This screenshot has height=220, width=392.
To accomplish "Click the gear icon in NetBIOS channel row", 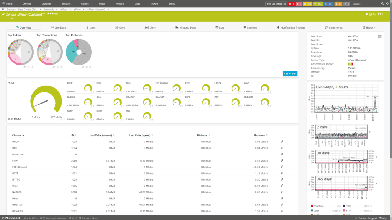I will 282,192.
